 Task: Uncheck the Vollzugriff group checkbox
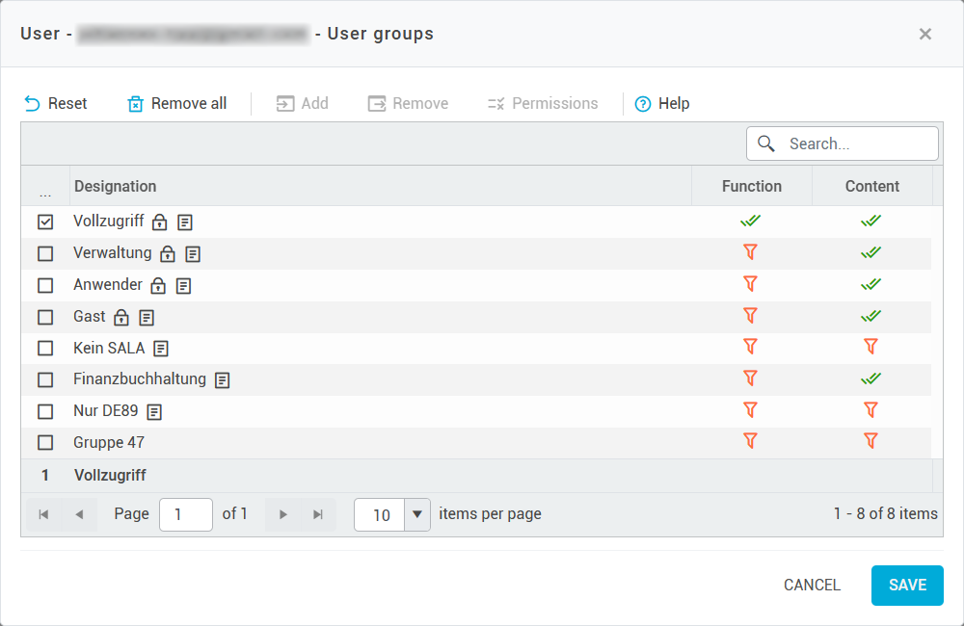(45, 222)
